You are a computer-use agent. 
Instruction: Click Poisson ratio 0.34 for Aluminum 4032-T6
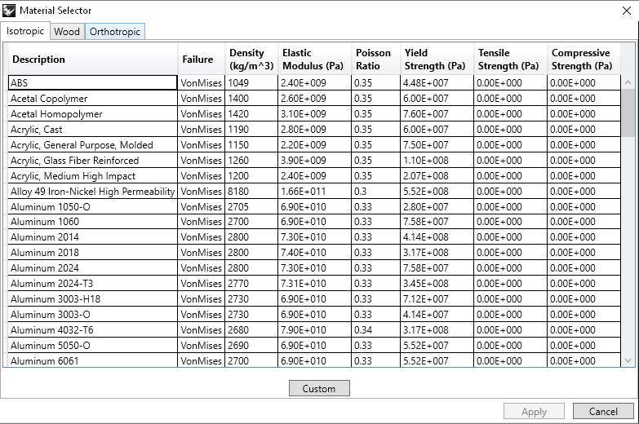[375, 330]
